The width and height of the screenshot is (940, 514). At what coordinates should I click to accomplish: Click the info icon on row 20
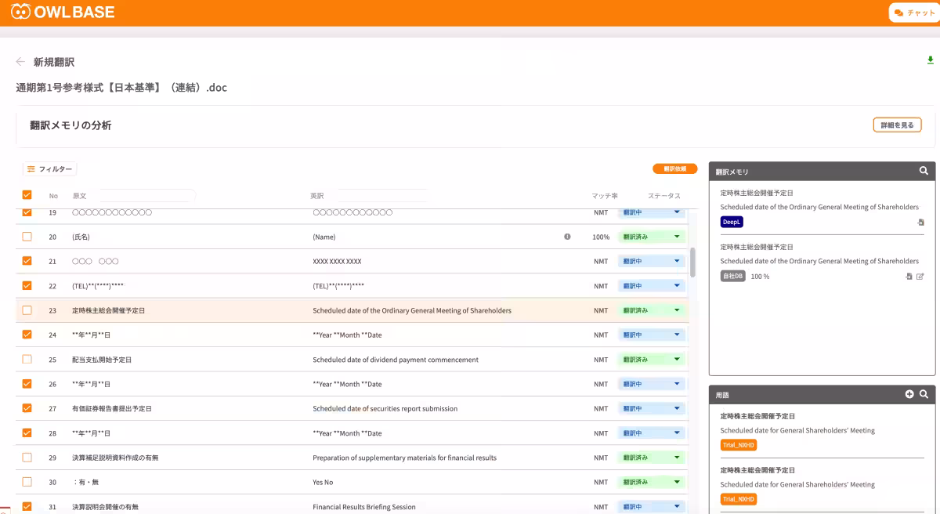click(567, 236)
